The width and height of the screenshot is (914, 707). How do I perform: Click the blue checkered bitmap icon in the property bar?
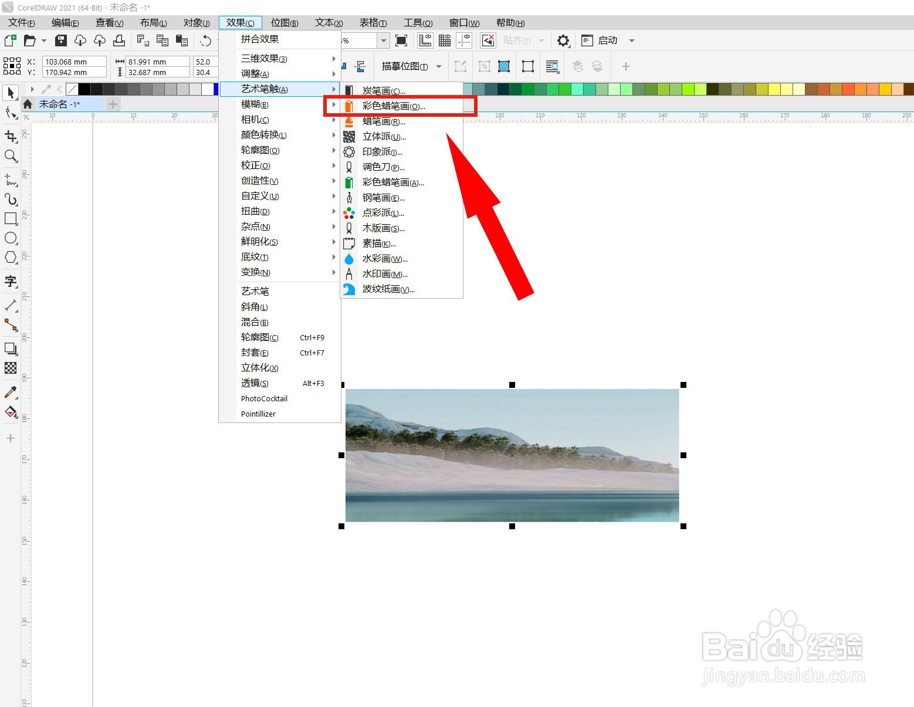click(x=504, y=66)
